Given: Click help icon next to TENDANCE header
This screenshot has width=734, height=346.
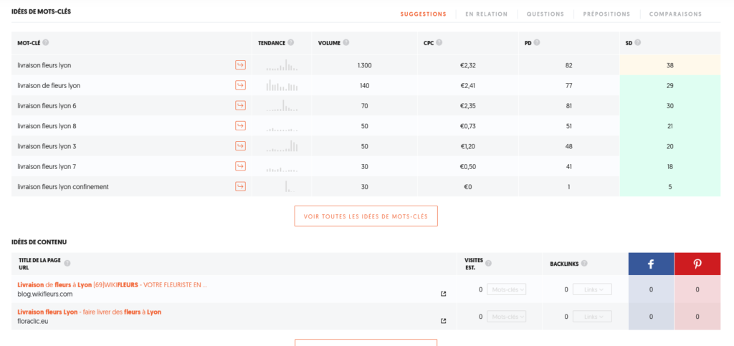Looking at the screenshot, I should tap(291, 42).
